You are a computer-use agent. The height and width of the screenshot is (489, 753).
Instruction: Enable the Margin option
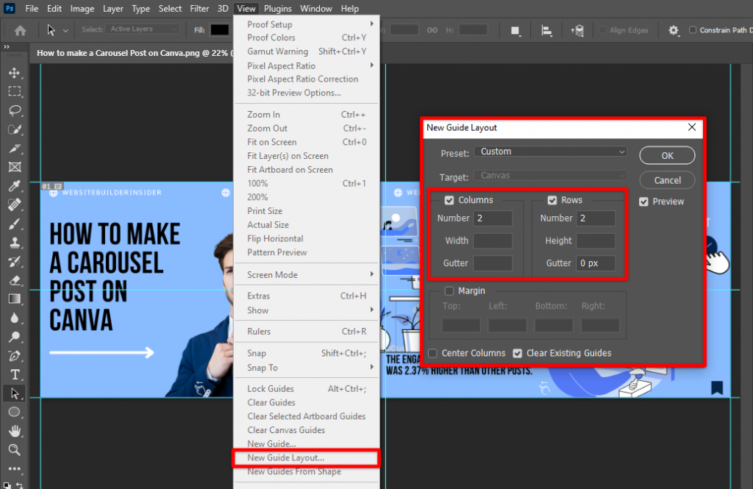coord(449,290)
